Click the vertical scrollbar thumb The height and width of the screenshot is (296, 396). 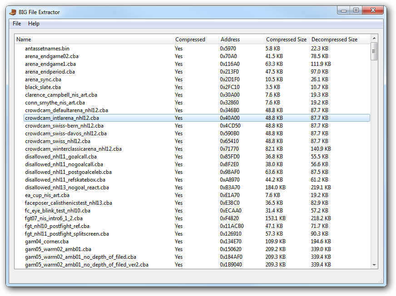374,51
